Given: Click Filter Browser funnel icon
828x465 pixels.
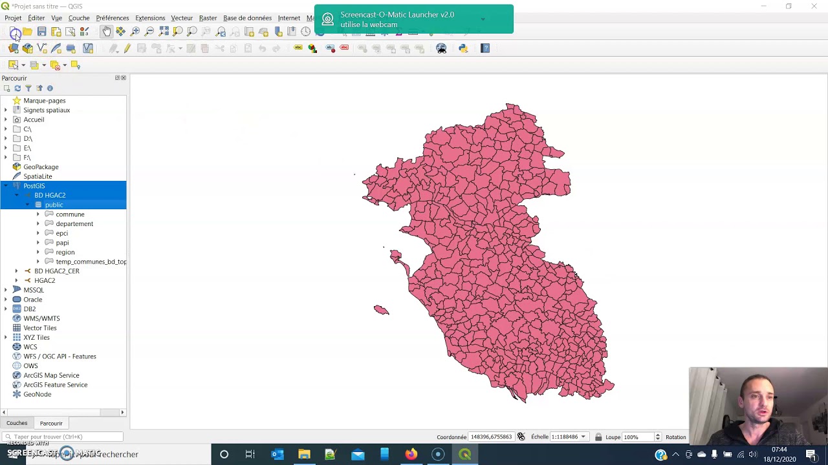Looking at the screenshot, I should click(x=28, y=88).
